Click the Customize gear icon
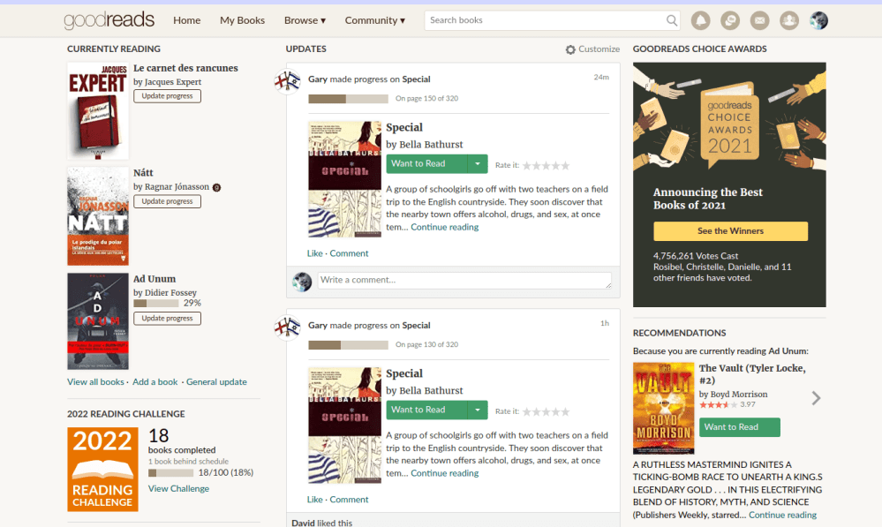 [x=570, y=49]
